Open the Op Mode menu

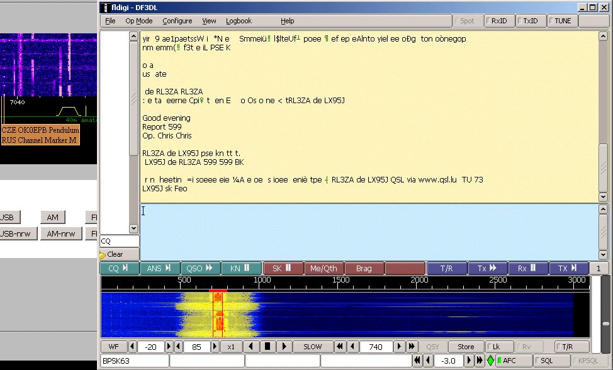138,21
